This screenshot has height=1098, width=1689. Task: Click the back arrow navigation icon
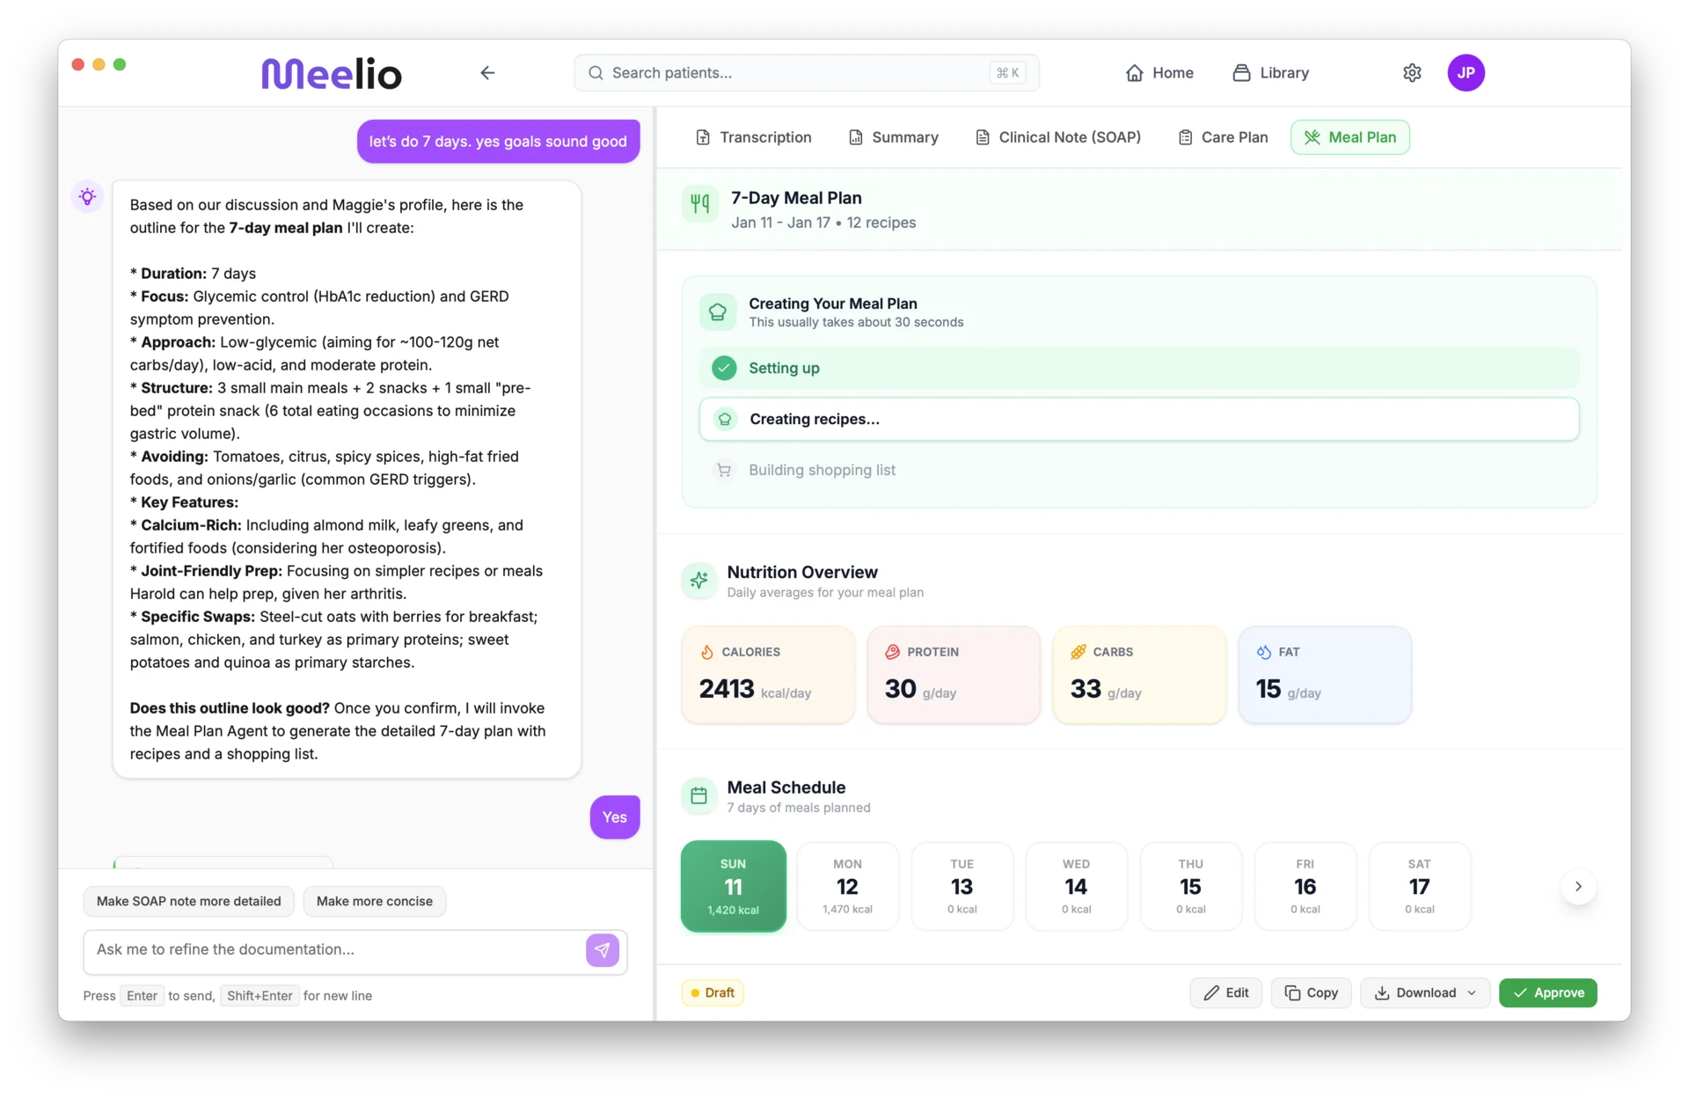tap(488, 73)
